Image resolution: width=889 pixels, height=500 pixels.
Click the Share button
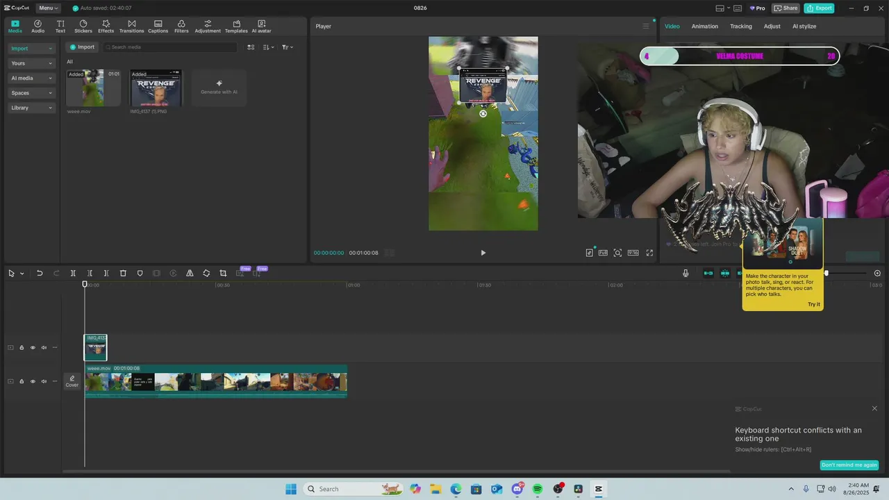click(786, 8)
